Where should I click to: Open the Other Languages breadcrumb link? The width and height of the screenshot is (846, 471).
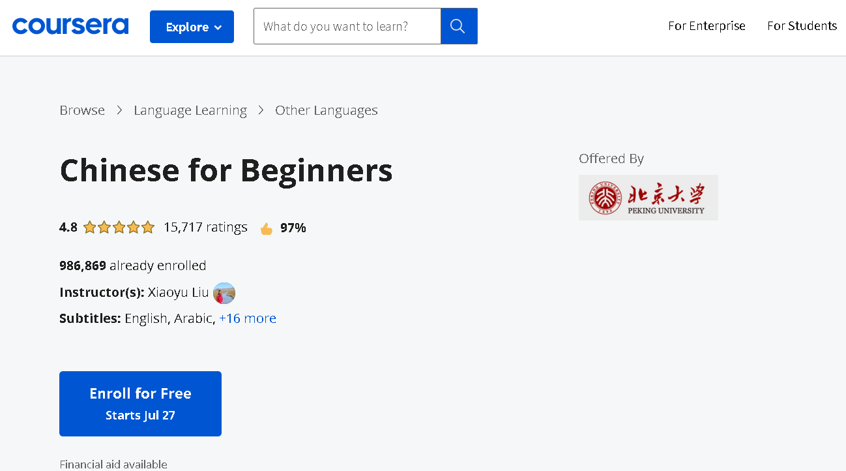[327, 110]
